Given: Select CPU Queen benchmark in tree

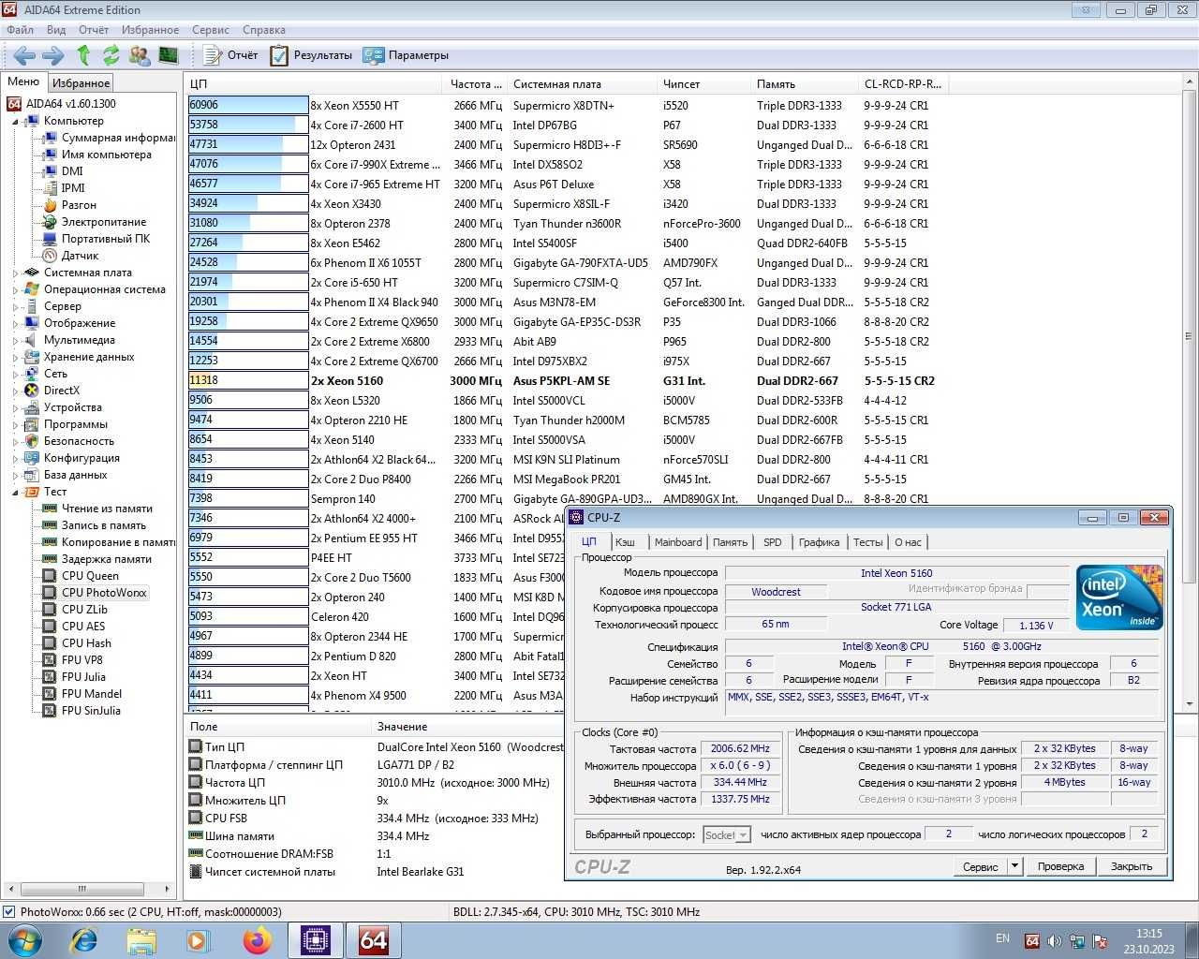Looking at the screenshot, I should 90,576.
